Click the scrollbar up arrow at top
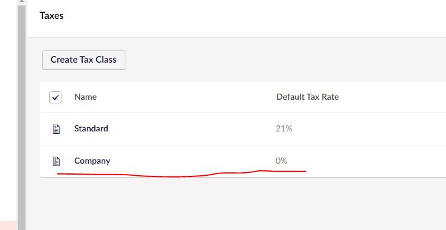 click(21, 1)
